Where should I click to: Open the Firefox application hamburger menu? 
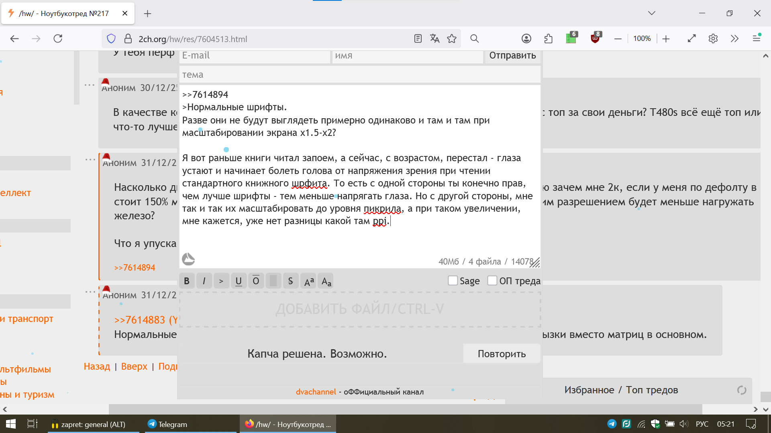tap(757, 38)
